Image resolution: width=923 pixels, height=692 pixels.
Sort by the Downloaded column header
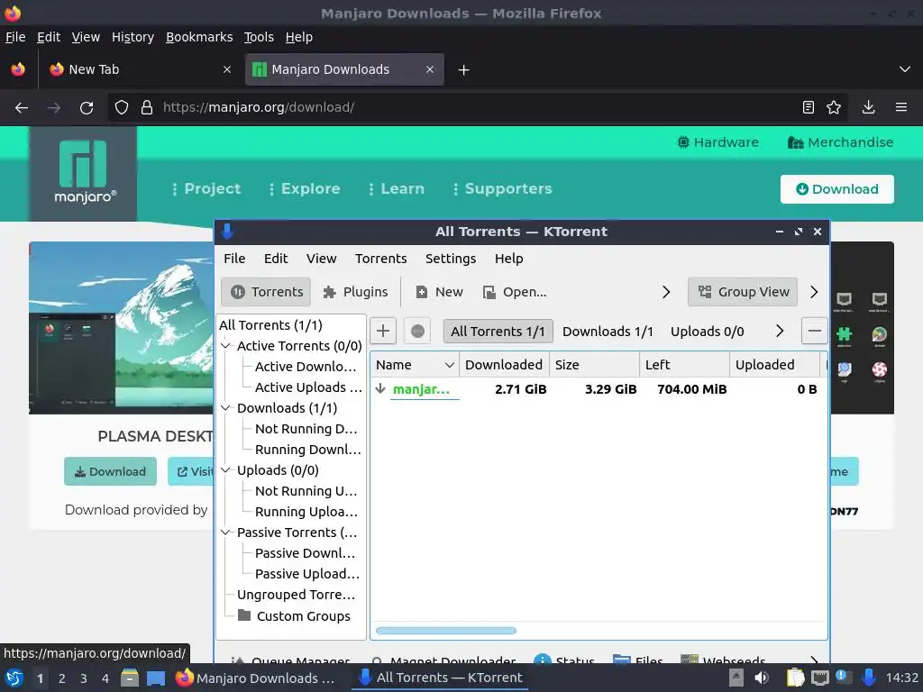point(504,365)
